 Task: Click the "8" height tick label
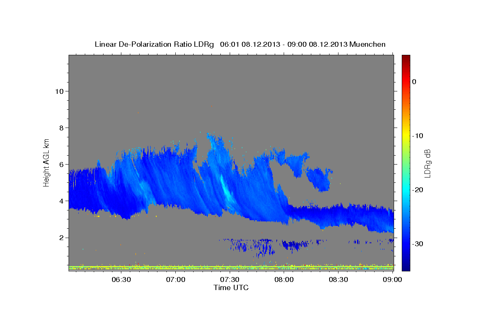[62, 128]
